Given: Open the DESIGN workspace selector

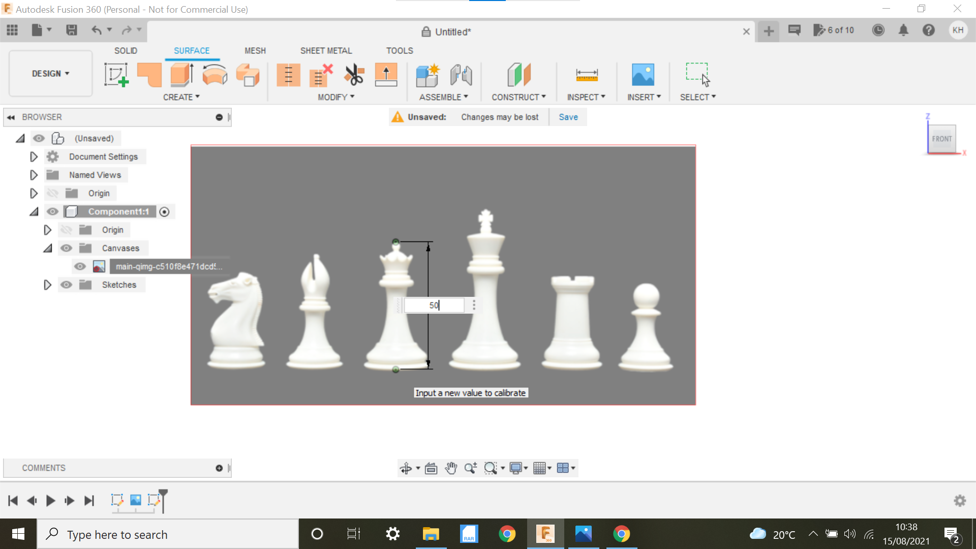Looking at the screenshot, I should 49,73.
